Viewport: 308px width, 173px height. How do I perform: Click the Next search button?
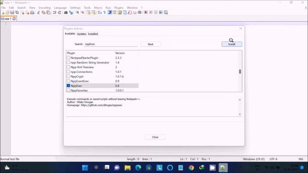pyautogui.click(x=151, y=44)
